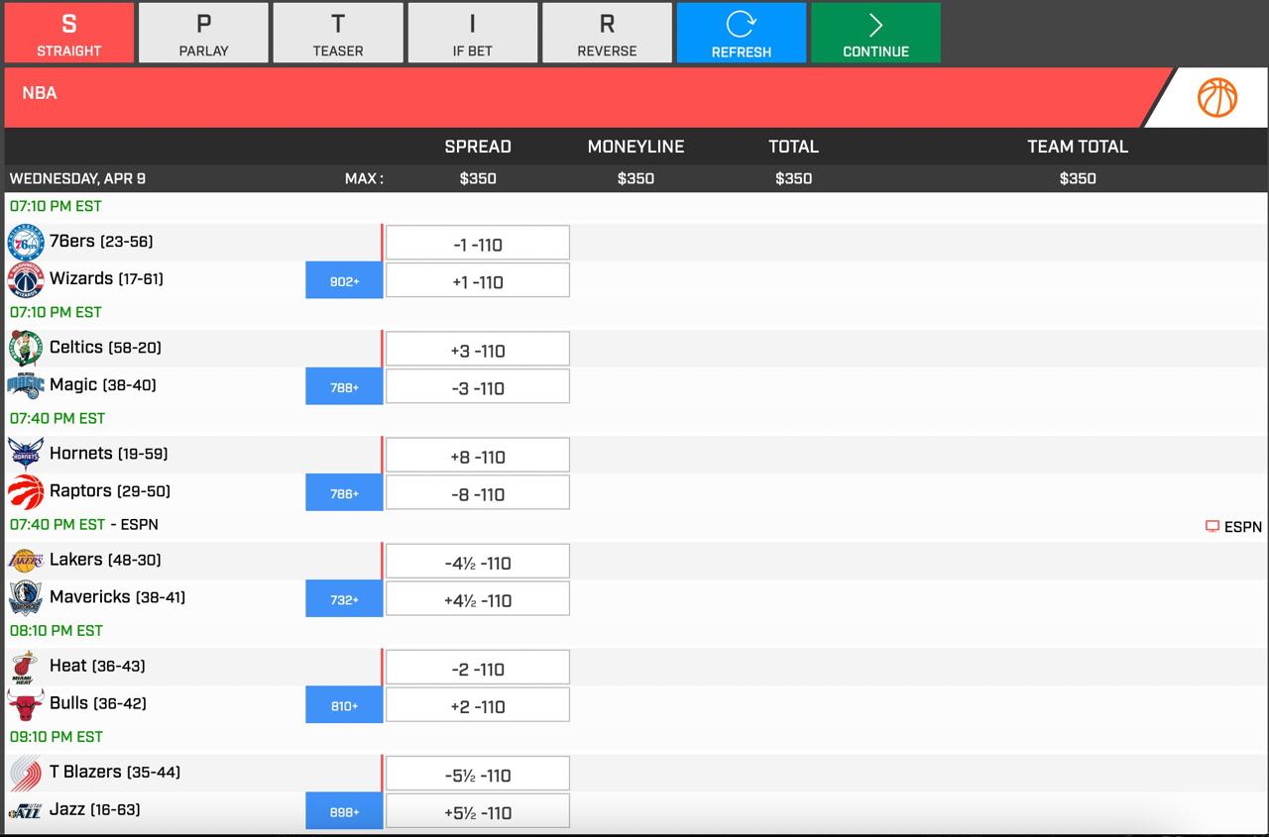Open 902+ more bets for Wizards game
Screen dimensions: 1269x837
pyautogui.click(x=344, y=281)
